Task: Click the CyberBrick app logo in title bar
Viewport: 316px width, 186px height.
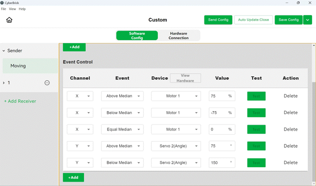Action: click(2, 3)
